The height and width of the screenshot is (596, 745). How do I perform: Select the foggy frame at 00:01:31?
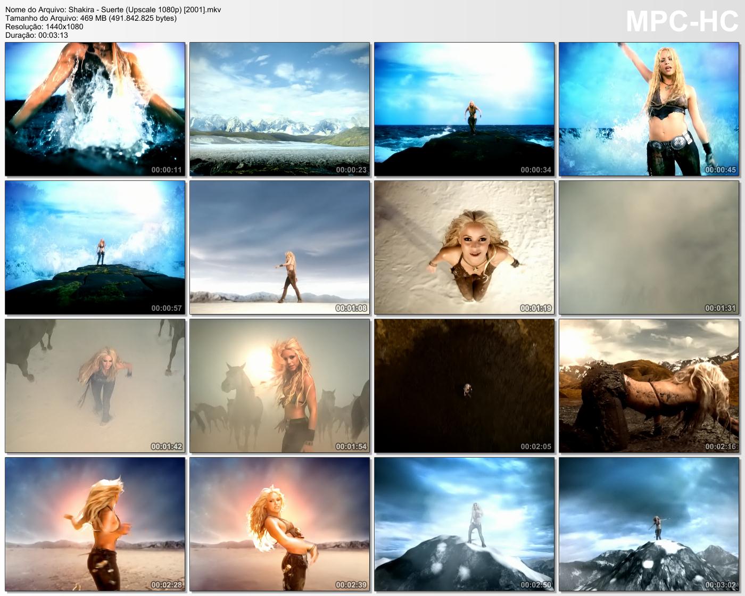coord(649,247)
